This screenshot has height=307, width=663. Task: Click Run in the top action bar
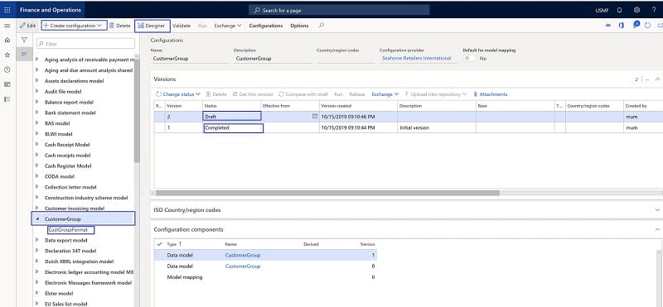202,26
